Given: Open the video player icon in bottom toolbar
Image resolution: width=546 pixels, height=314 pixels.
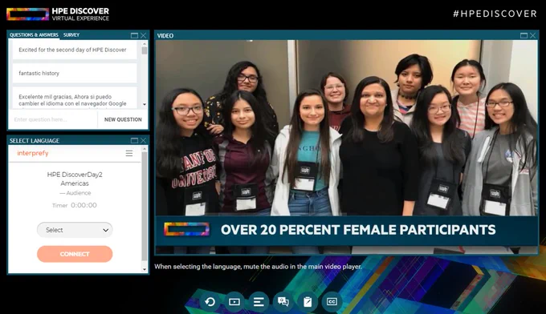Looking at the screenshot, I should click(234, 301).
